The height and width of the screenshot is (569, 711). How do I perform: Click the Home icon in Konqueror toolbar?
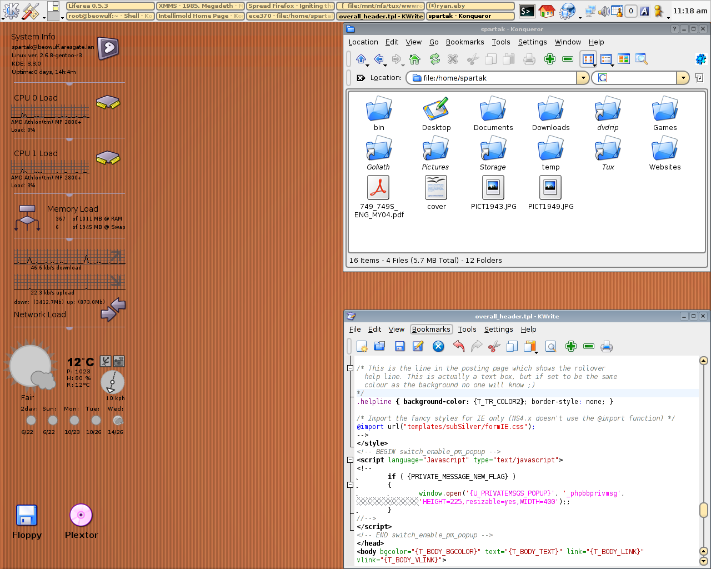[x=414, y=59]
